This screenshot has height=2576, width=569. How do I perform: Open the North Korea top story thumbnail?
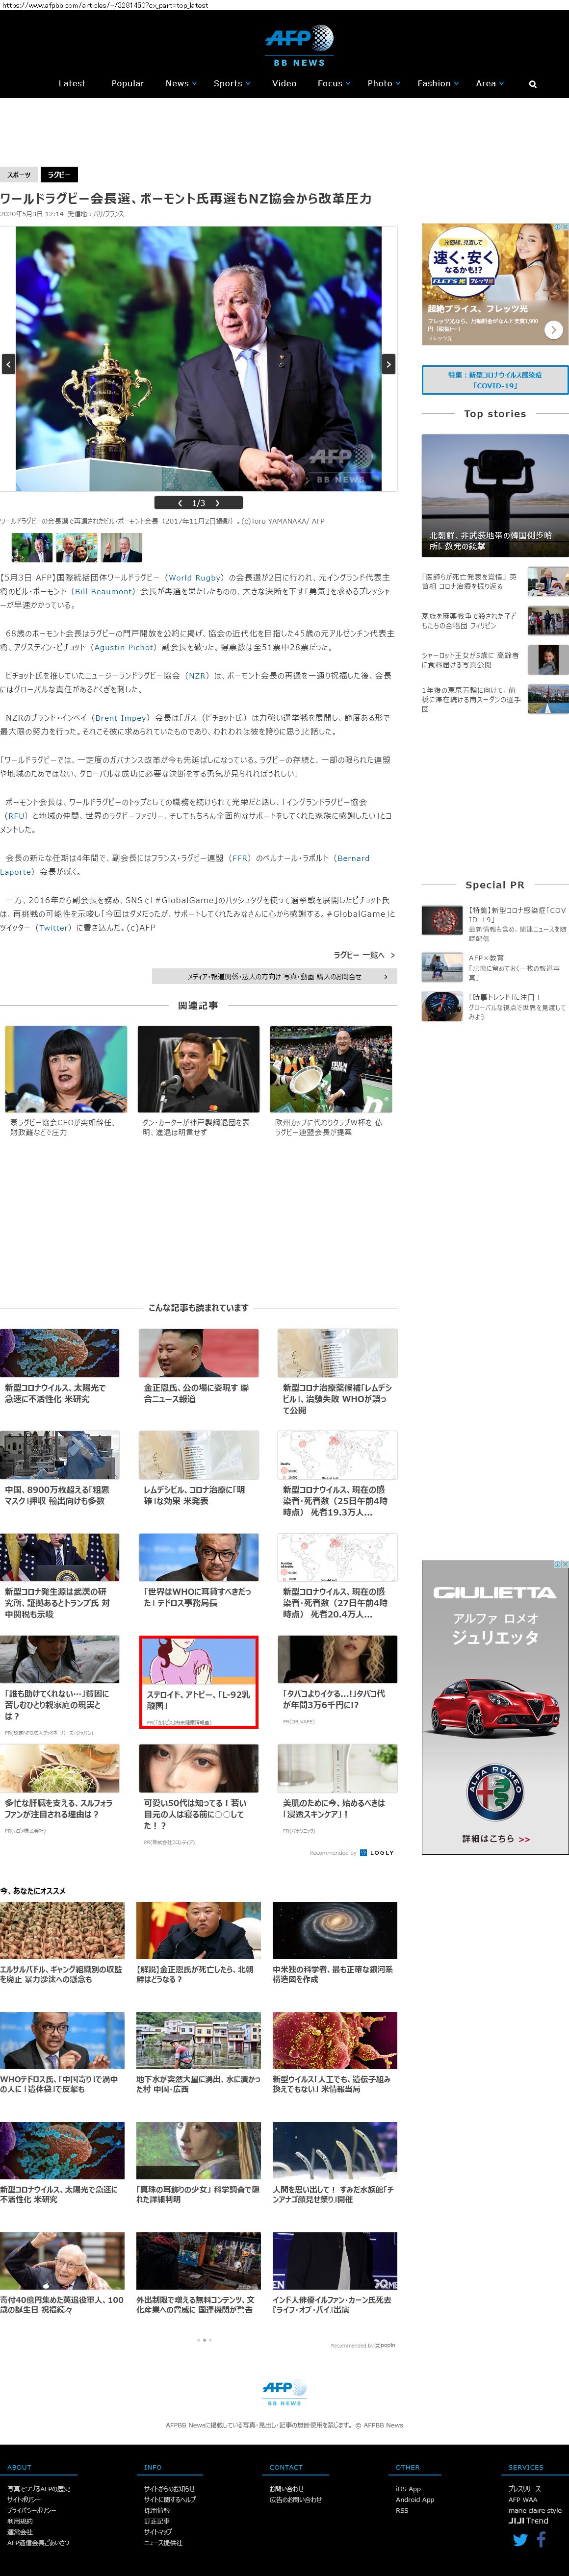[495, 495]
